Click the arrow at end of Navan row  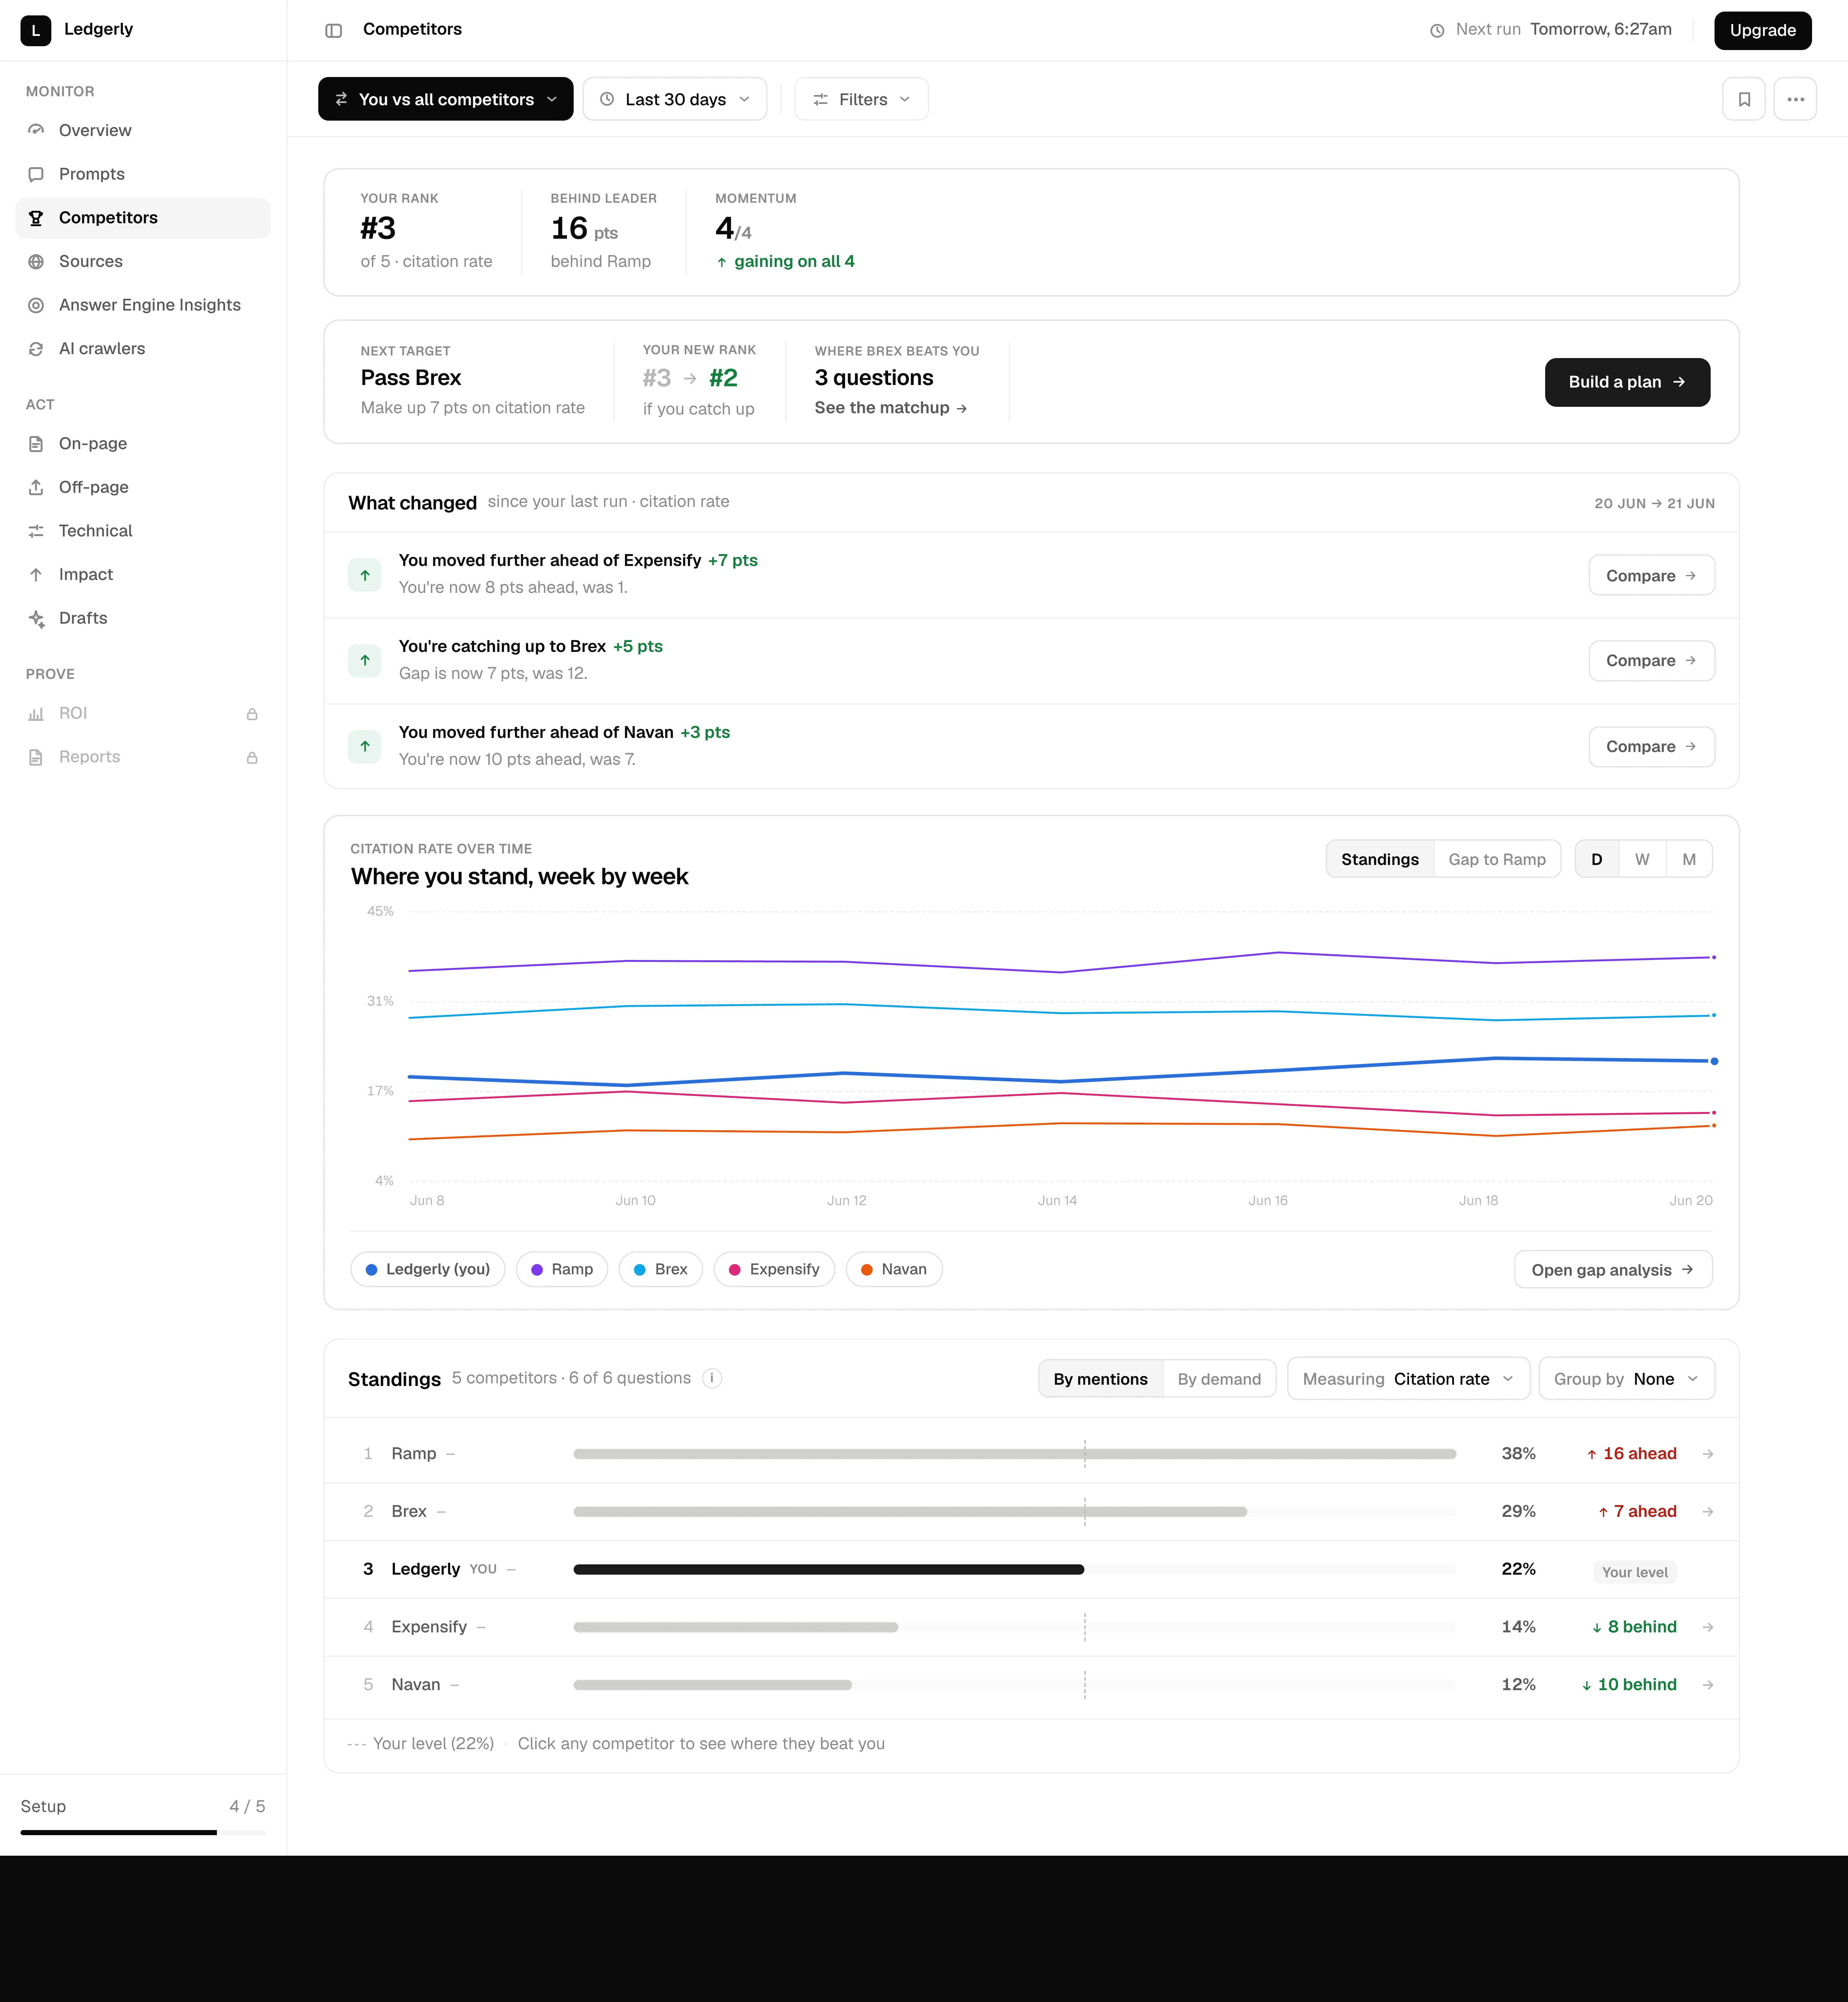(x=1708, y=1685)
